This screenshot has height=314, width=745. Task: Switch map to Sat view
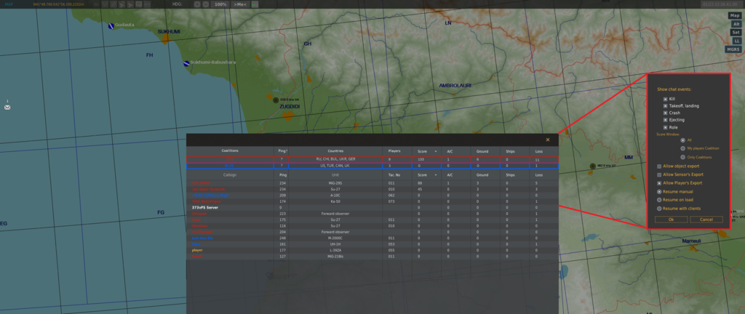point(735,32)
